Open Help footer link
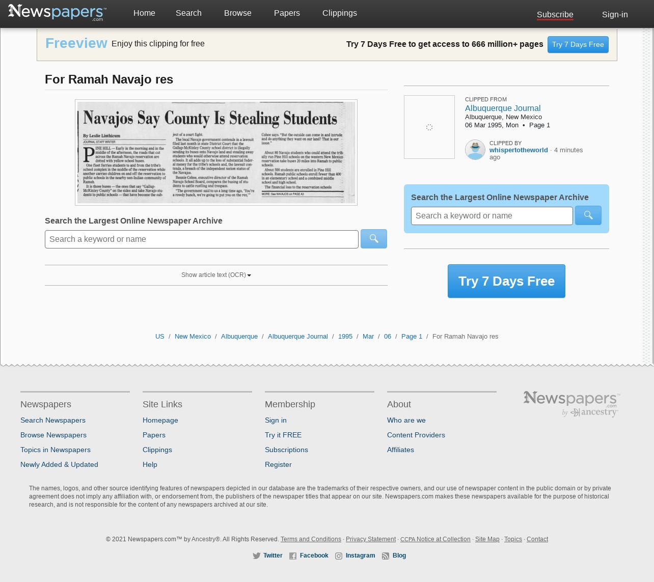The width and height of the screenshot is (654, 582). tap(150, 464)
